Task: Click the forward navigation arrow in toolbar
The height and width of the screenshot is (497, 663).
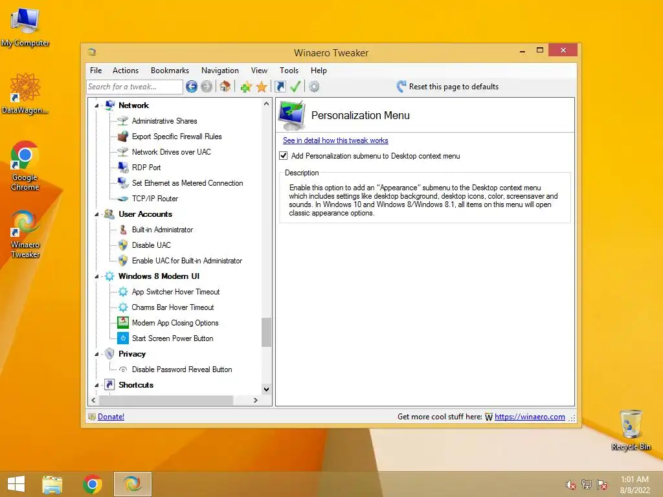Action: (207, 87)
